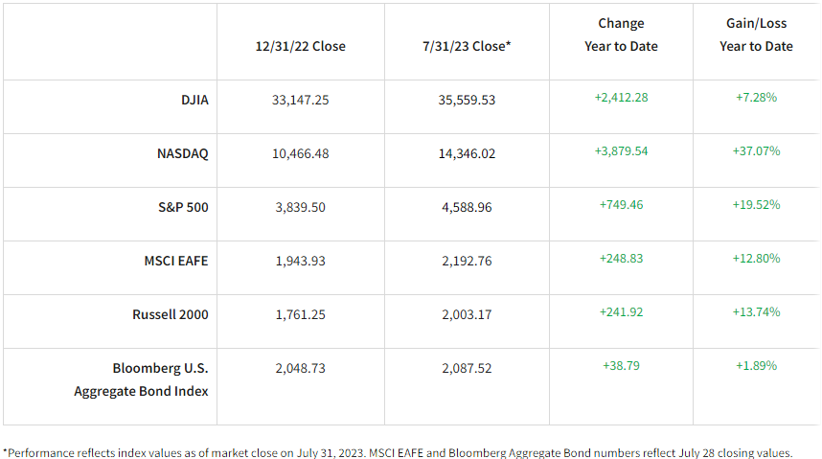Select the MSCI EAFE 12/31/22 value 1,943.93
Viewport: 822px width, 459px height.
click(x=301, y=261)
